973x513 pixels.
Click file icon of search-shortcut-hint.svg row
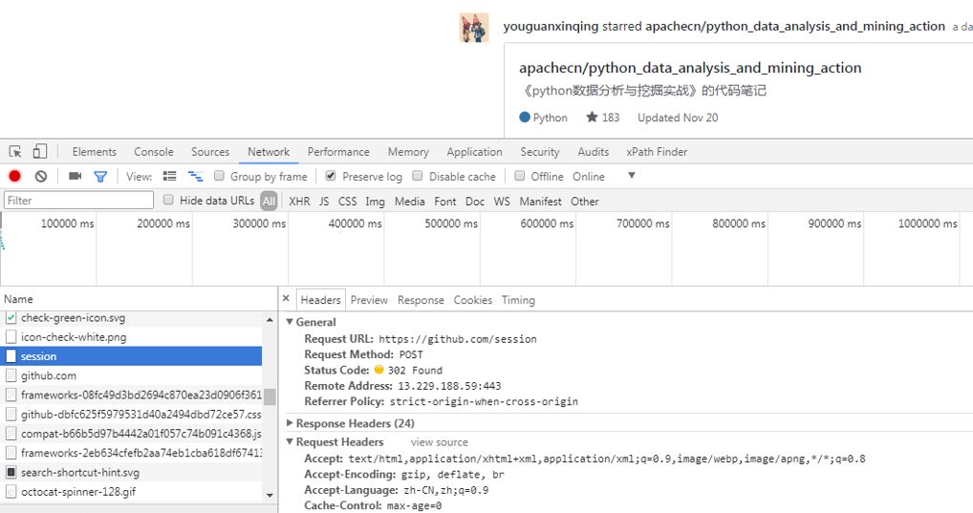coord(11,473)
